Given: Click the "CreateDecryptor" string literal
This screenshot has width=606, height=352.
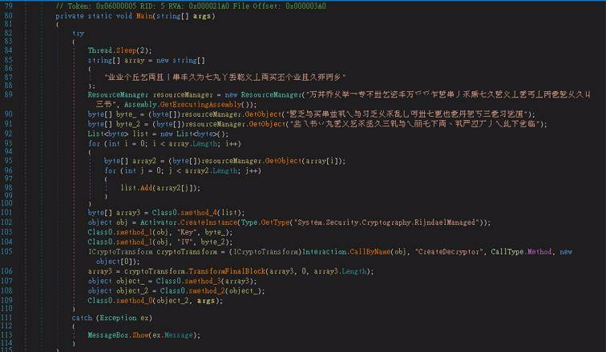Looking at the screenshot, I should pos(449,252).
